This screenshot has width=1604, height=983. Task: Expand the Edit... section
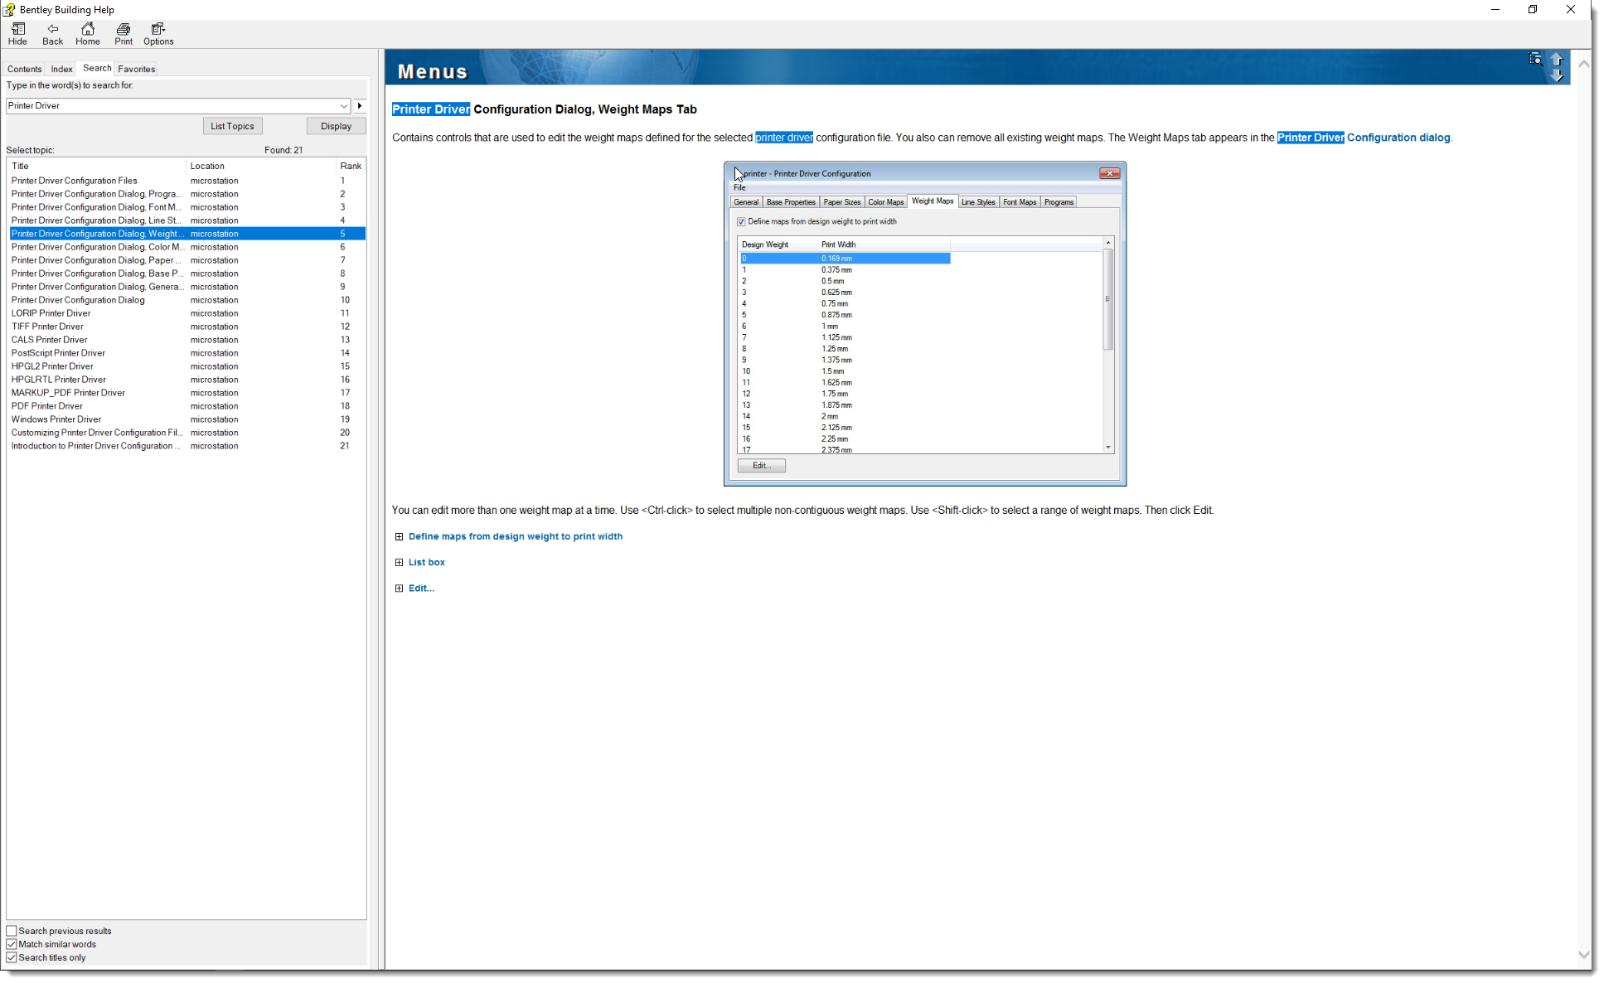400,588
